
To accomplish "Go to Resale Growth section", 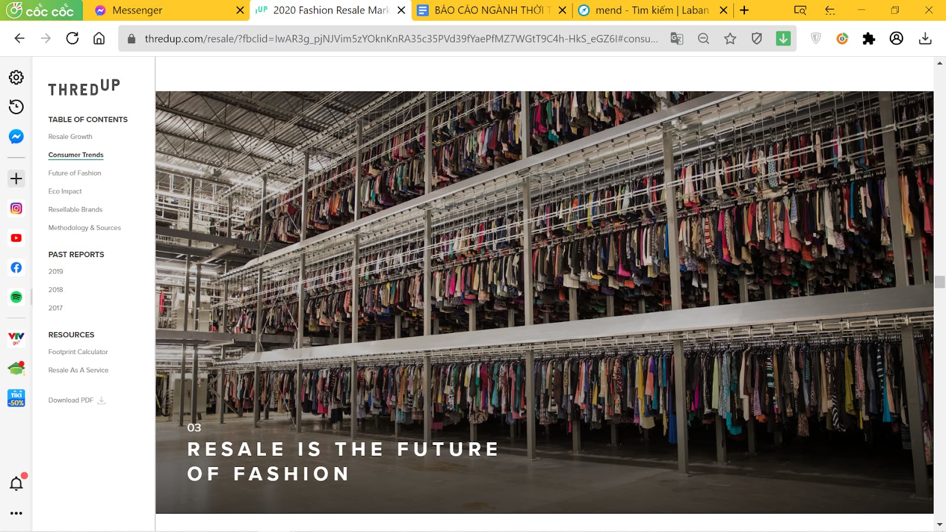I will [70, 137].
